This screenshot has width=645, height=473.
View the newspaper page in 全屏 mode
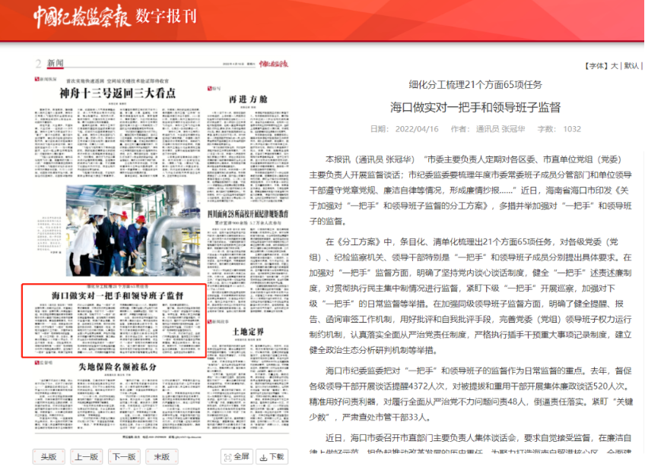pos(237,456)
